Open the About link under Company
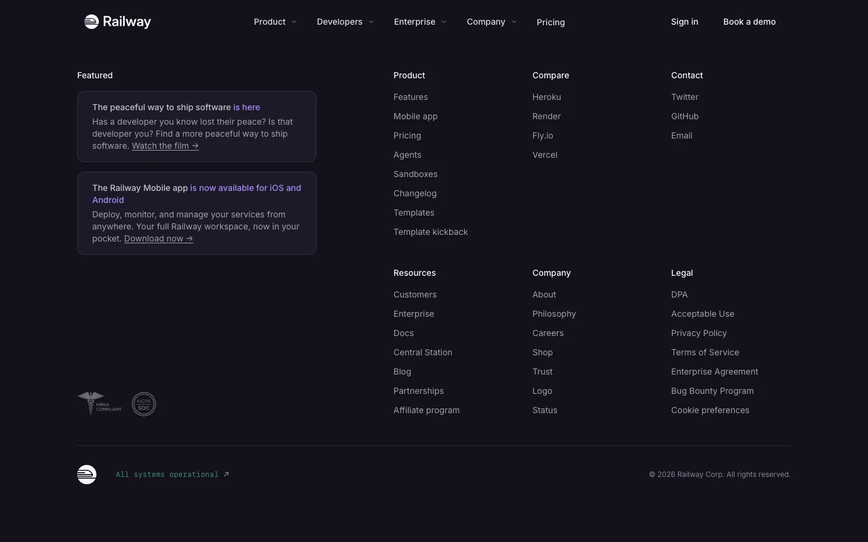The width and height of the screenshot is (868, 542). click(x=544, y=294)
